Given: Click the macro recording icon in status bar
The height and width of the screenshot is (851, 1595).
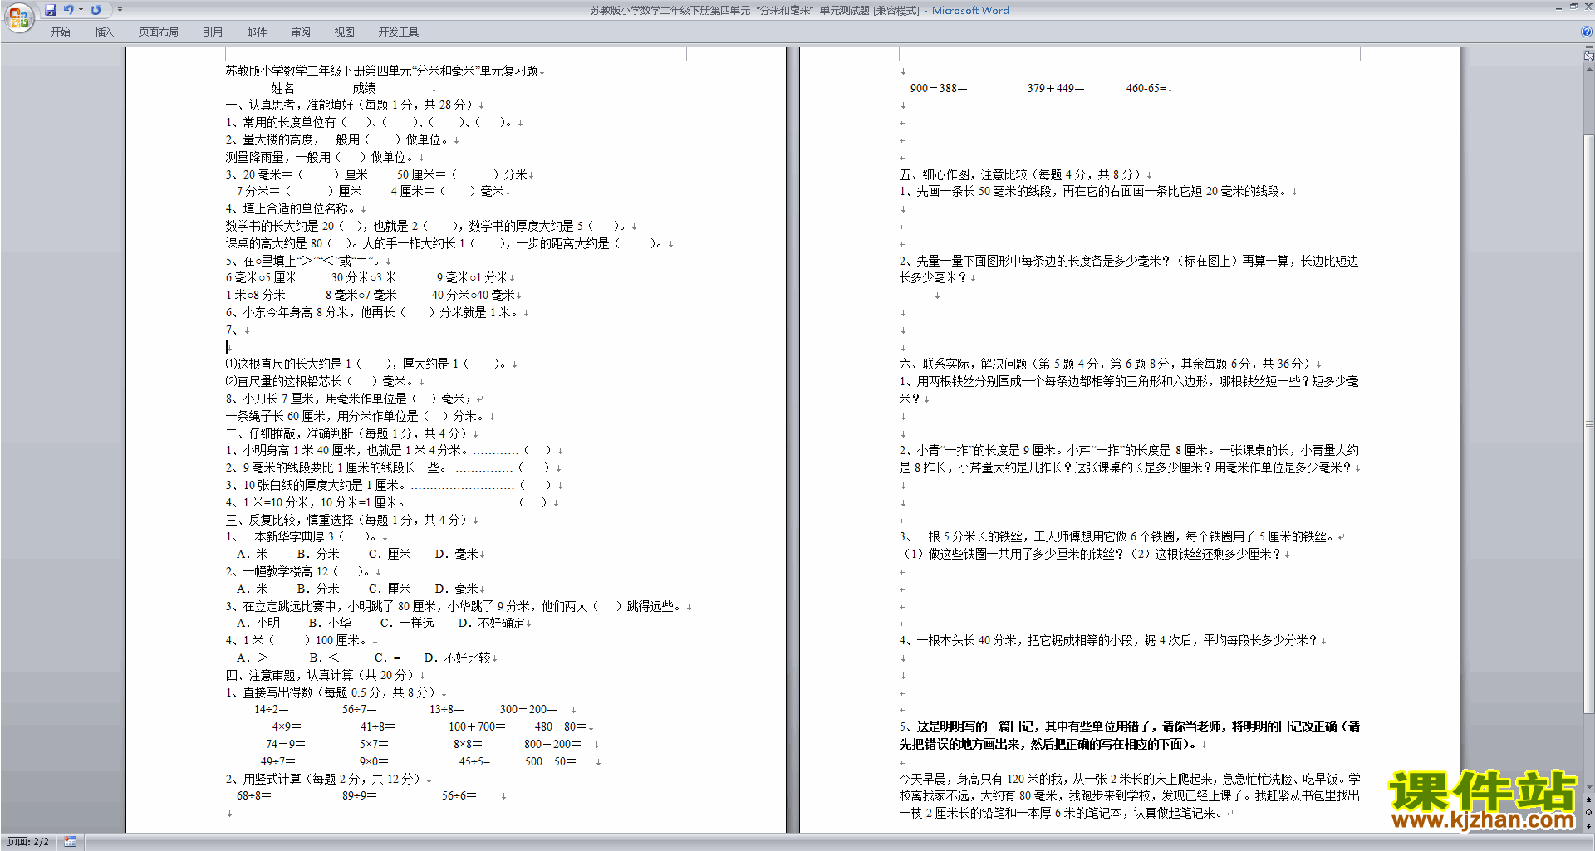Looking at the screenshot, I should [70, 842].
